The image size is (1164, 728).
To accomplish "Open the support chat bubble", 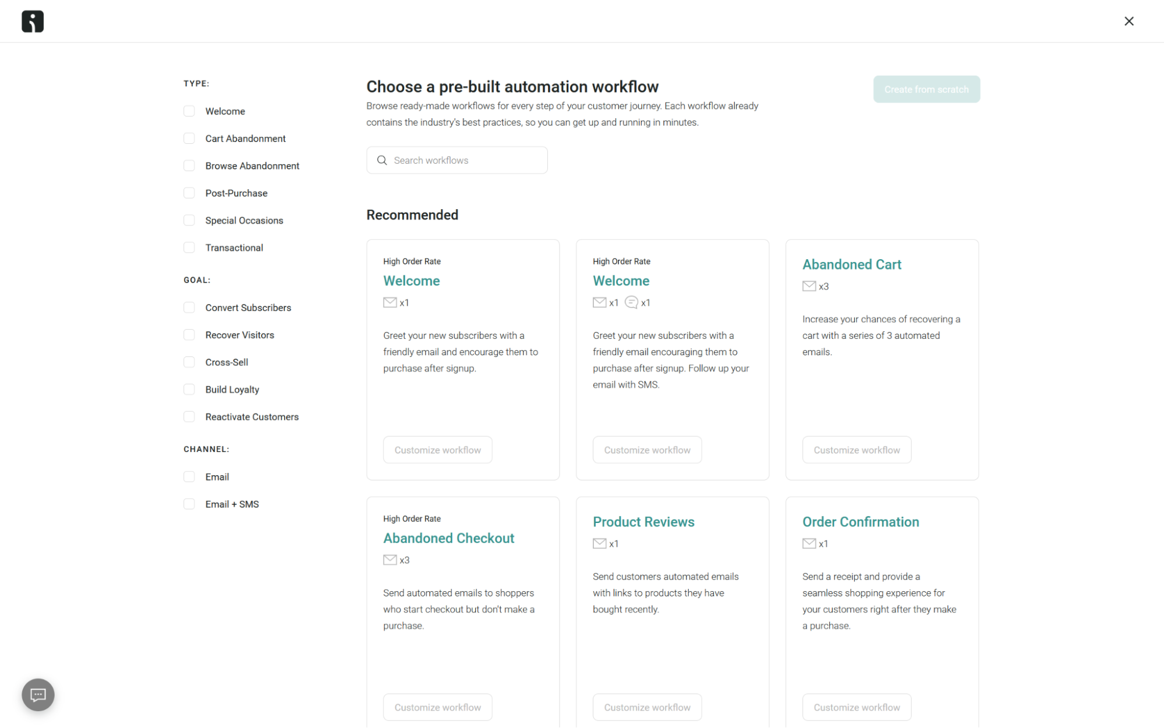I will (x=37, y=694).
